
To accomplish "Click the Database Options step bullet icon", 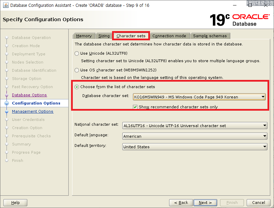I will [6, 95].
